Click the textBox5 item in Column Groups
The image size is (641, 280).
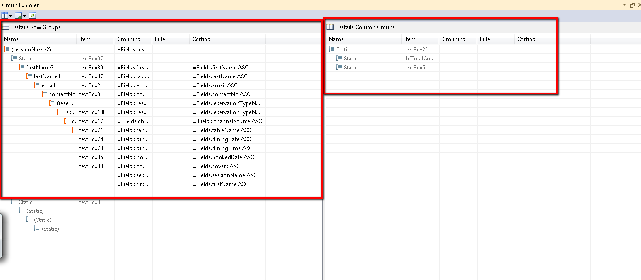click(x=414, y=67)
